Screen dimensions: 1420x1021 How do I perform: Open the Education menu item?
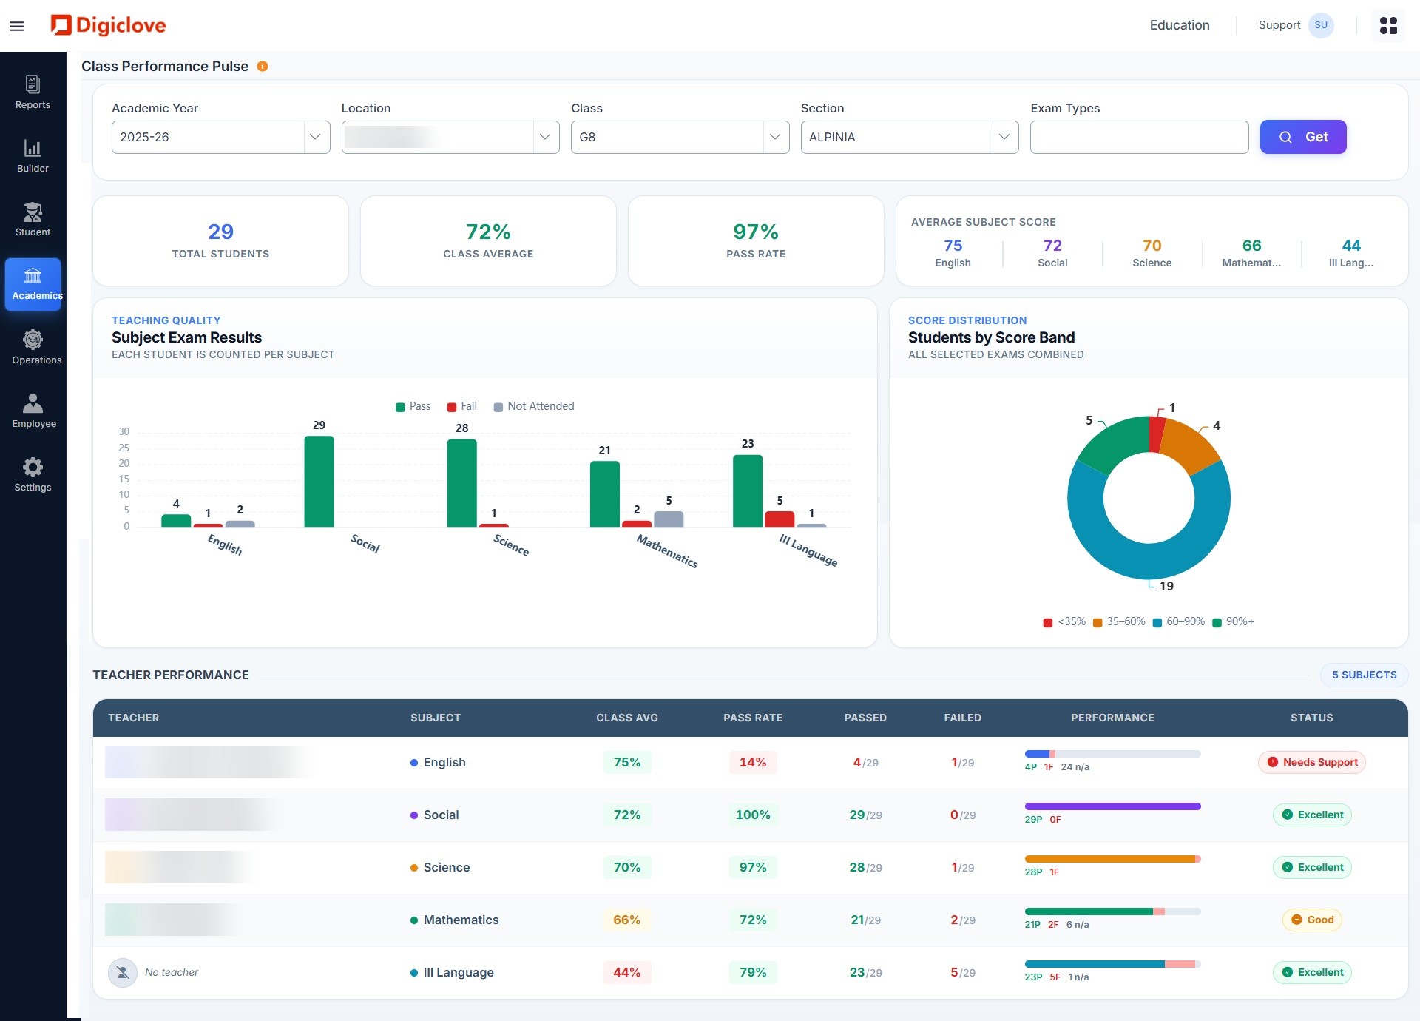point(1180,25)
